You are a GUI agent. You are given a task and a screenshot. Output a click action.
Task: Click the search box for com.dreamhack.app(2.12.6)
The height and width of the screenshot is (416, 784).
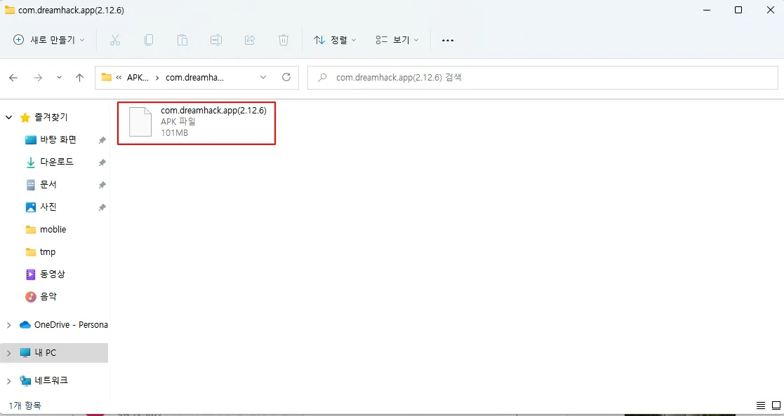click(x=543, y=78)
